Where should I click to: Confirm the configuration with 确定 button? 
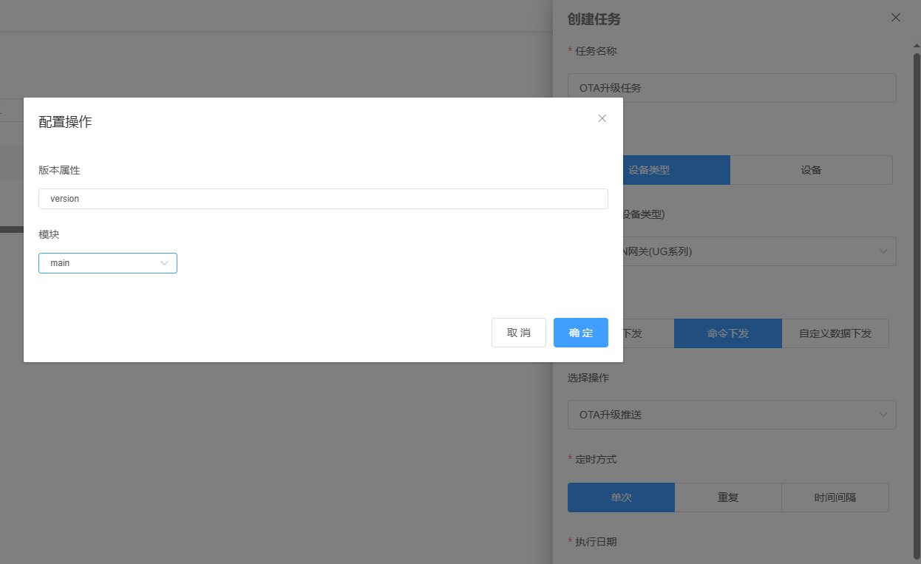tap(580, 333)
